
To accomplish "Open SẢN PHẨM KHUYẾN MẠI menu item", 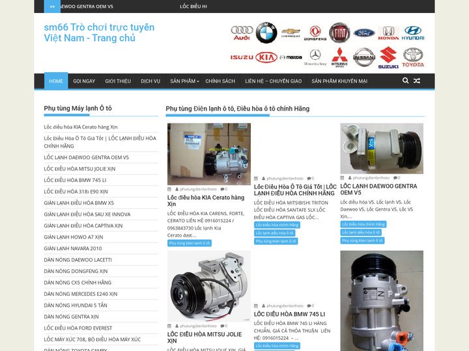I will [x=339, y=81].
